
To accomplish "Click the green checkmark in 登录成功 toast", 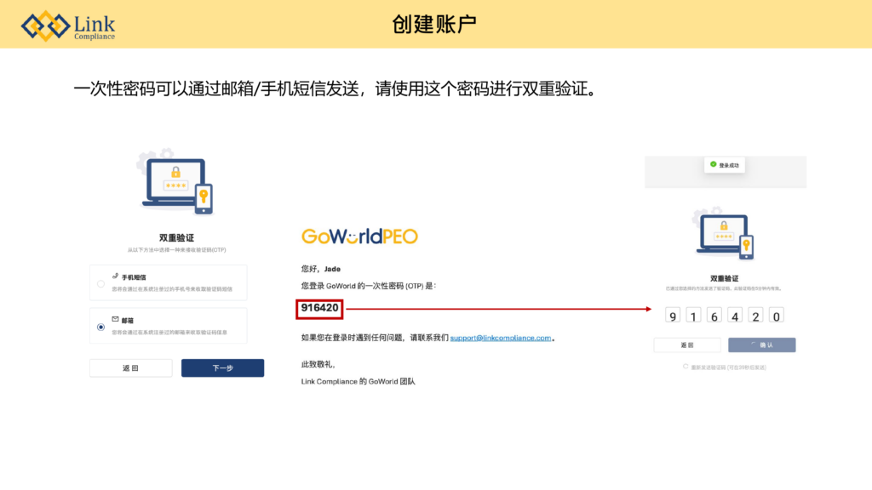I will [x=713, y=165].
